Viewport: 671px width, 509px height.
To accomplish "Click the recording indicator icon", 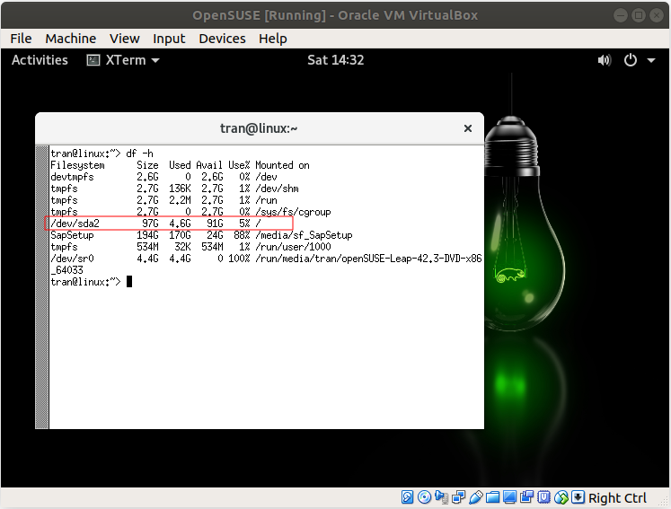I will coord(526,497).
